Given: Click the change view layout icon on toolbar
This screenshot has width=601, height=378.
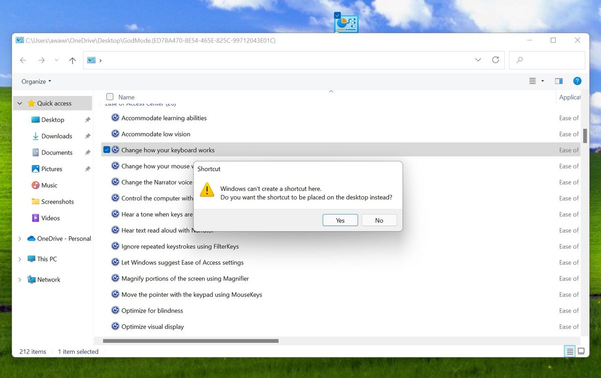Looking at the screenshot, I should (535, 80).
